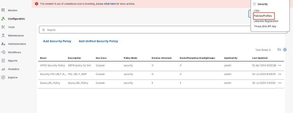Open Tools menu label

coord(11,27)
